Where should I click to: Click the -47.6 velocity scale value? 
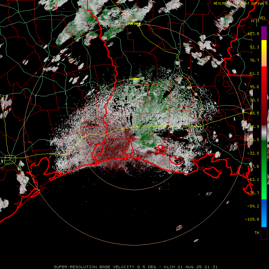[253, 166]
